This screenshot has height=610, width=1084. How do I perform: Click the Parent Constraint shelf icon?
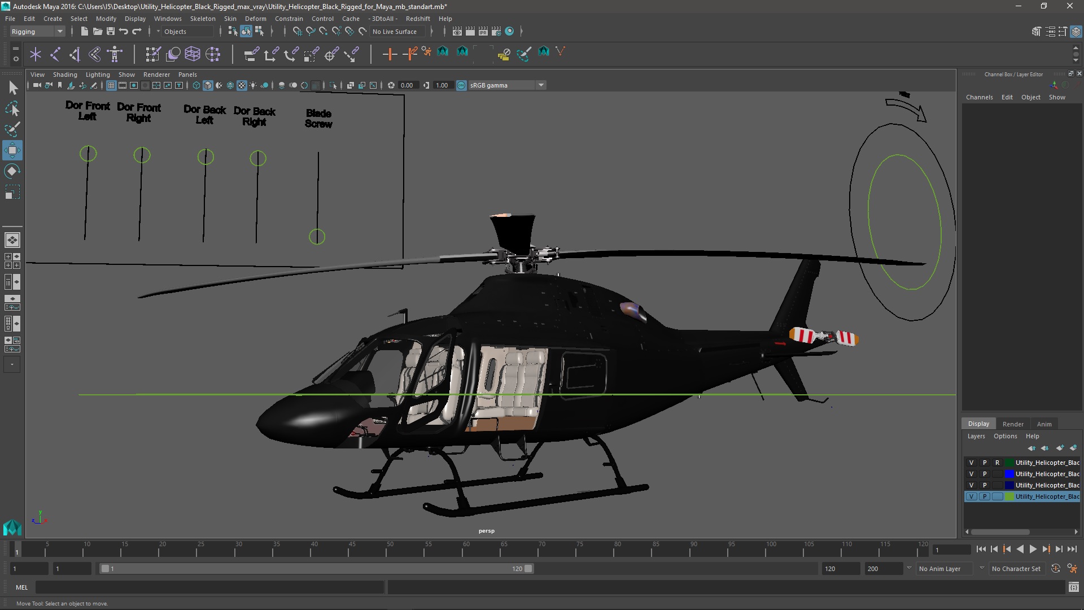[x=251, y=54]
